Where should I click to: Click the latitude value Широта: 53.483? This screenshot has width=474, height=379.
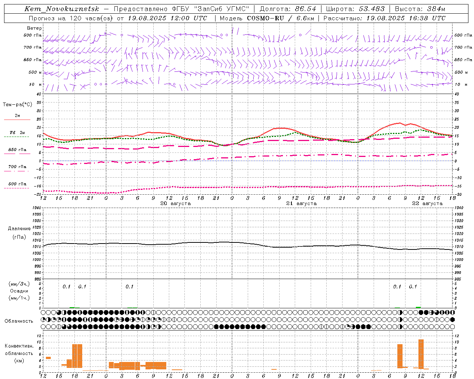tap(355, 9)
